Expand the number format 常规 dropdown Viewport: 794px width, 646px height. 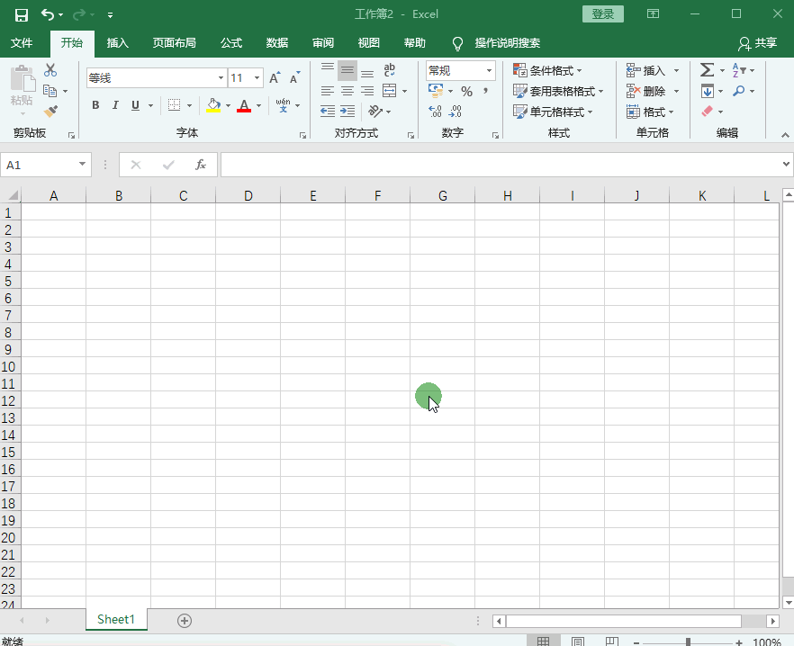point(489,70)
